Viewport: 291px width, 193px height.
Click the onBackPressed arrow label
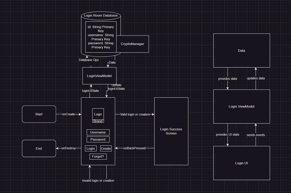click(135, 148)
